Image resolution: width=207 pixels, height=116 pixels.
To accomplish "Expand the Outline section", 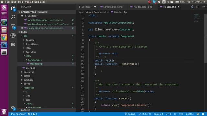I will 25,110.
